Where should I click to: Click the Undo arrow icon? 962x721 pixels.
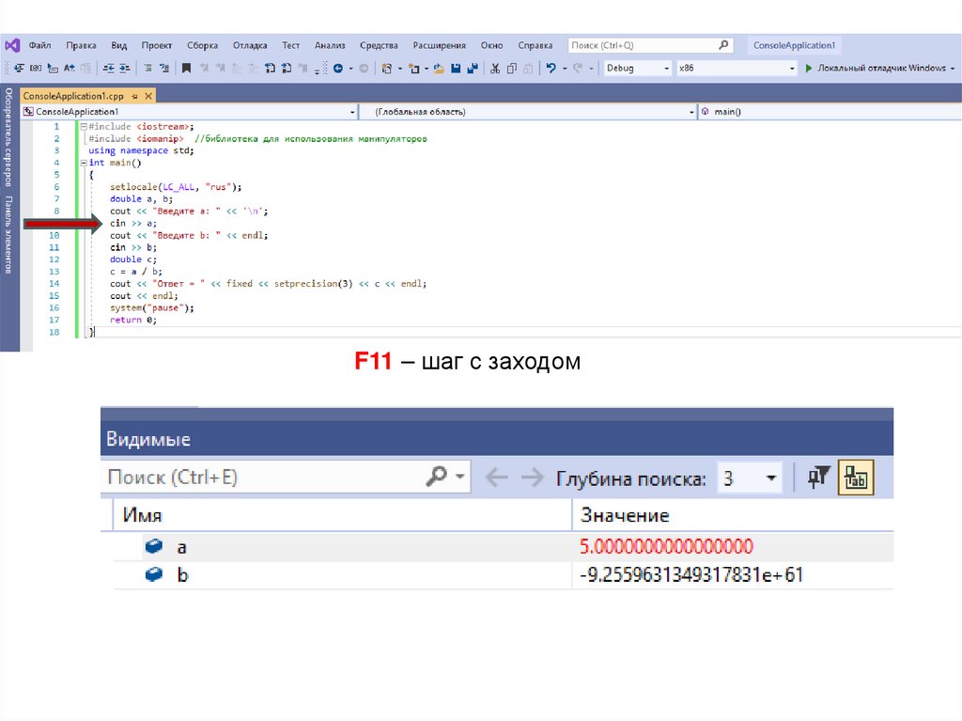[x=551, y=69]
